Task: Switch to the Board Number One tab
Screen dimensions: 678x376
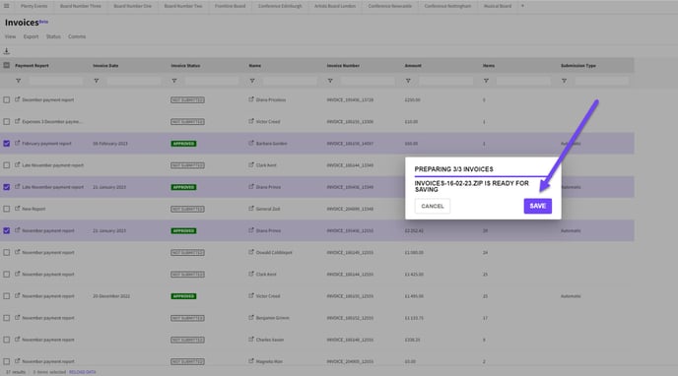Action: coord(132,6)
